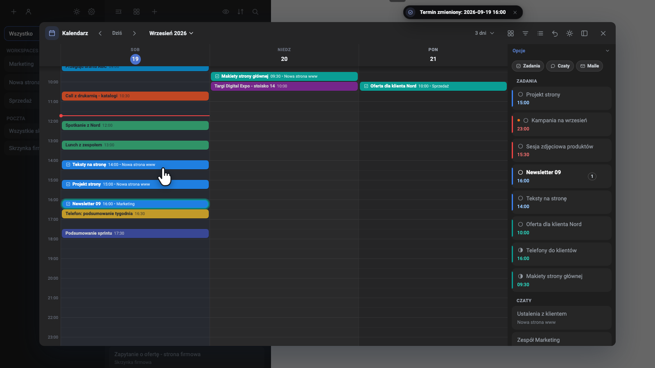Toggle the sun theme icon in calendar header
This screenshot has height=368, width=655.
click(569, 34)
